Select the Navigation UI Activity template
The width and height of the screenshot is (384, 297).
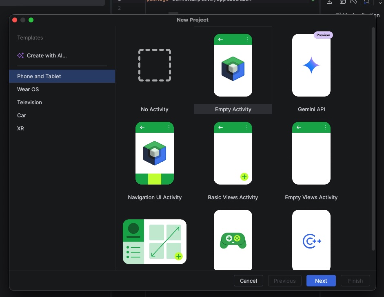point(155,158)
